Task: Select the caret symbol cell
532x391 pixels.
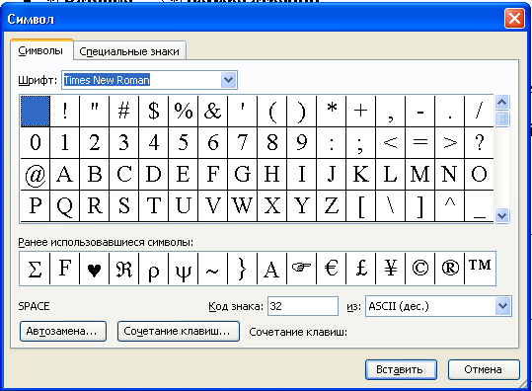Action: 449,206
